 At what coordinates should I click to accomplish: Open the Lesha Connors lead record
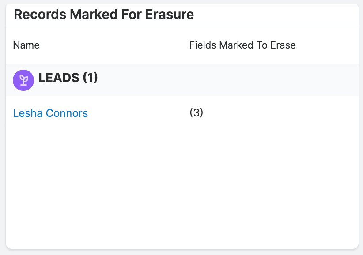50,113
